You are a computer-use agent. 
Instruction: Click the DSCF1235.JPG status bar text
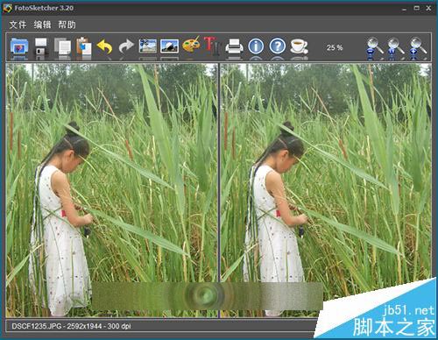pos(71,326)
